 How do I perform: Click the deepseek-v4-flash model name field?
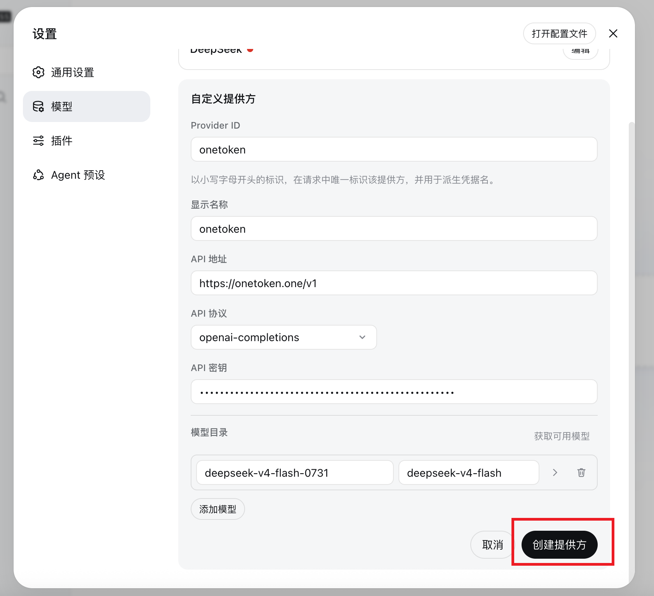469,472
